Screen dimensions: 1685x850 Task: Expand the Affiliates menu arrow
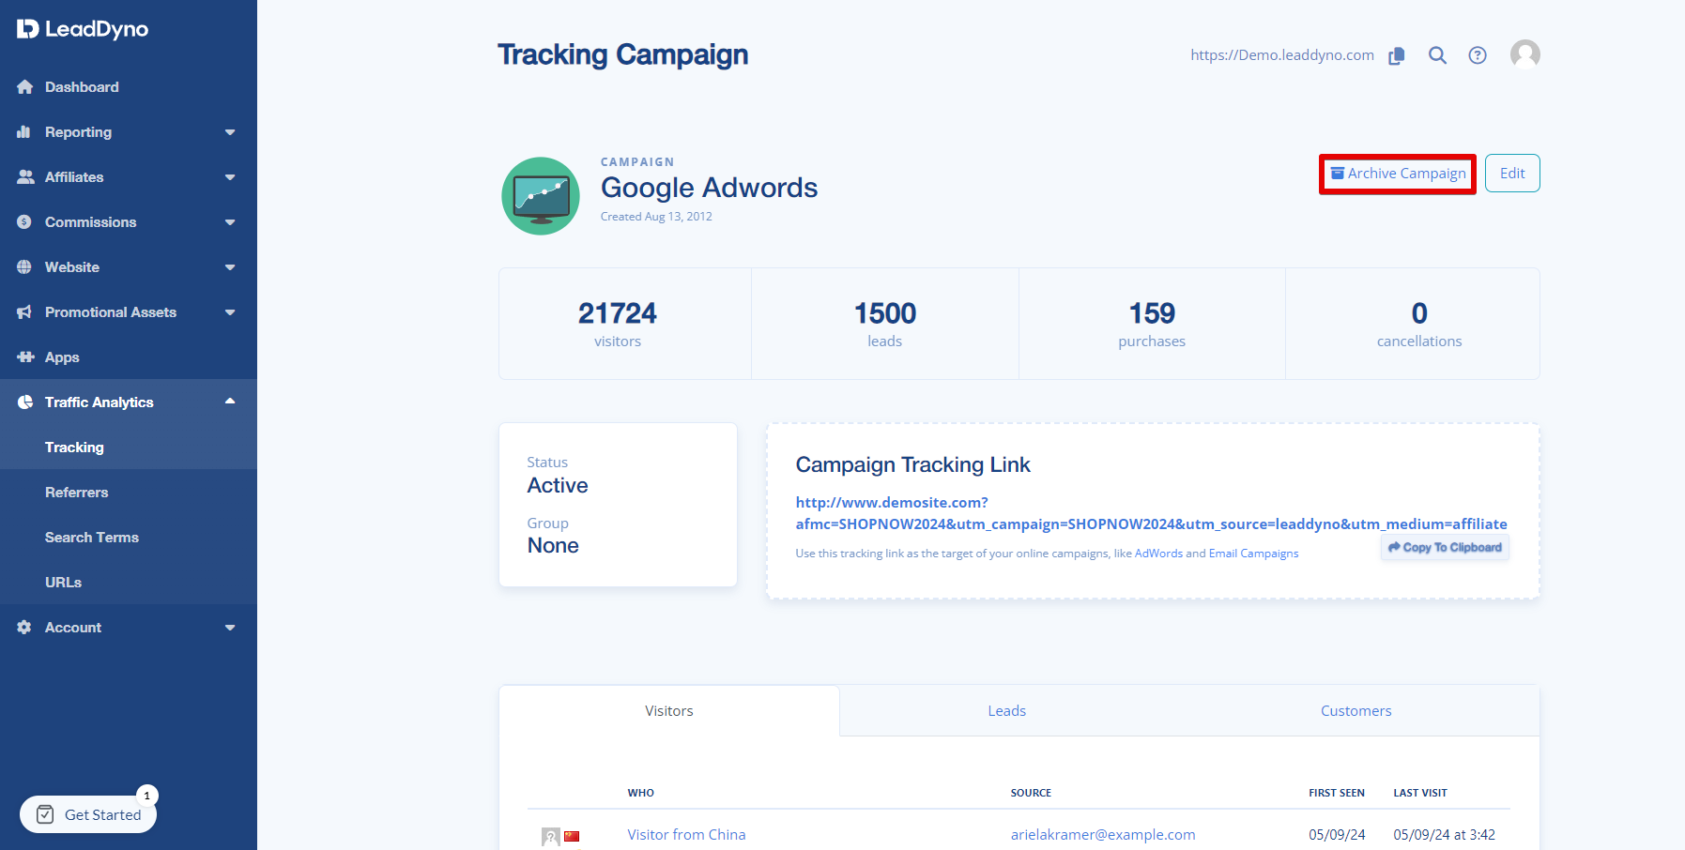tap(230, 177)
